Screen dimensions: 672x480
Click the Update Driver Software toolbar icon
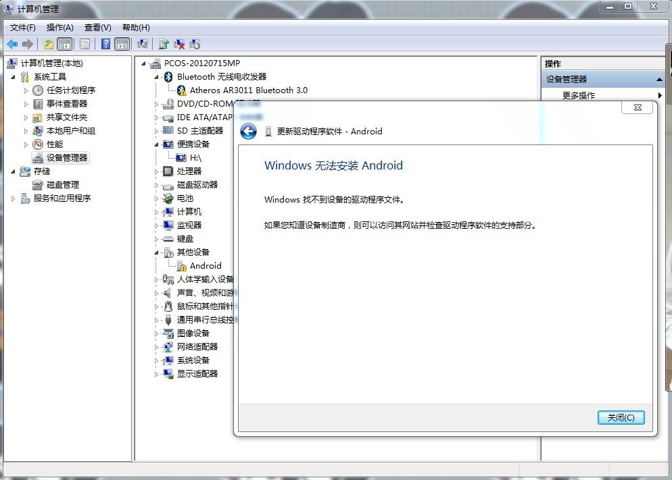point(164,44)
